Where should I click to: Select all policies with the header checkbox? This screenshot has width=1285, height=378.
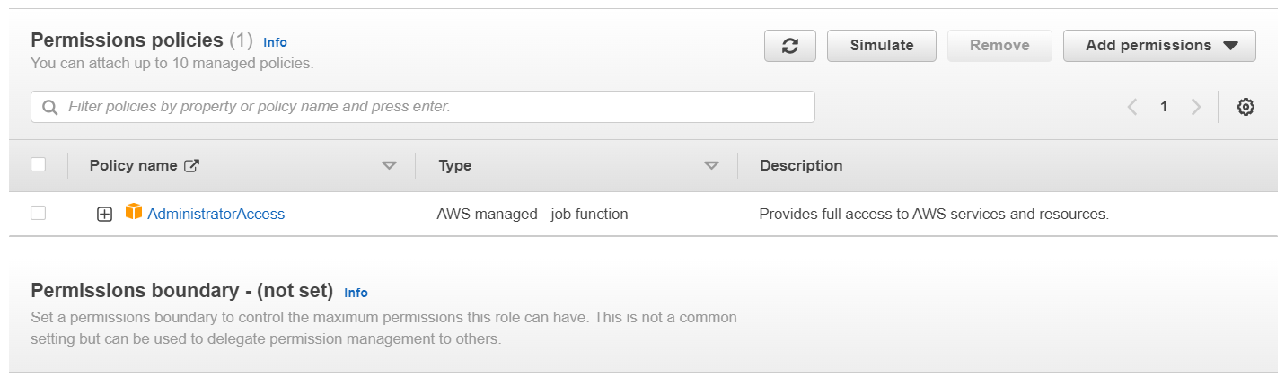tap(38, 164)
